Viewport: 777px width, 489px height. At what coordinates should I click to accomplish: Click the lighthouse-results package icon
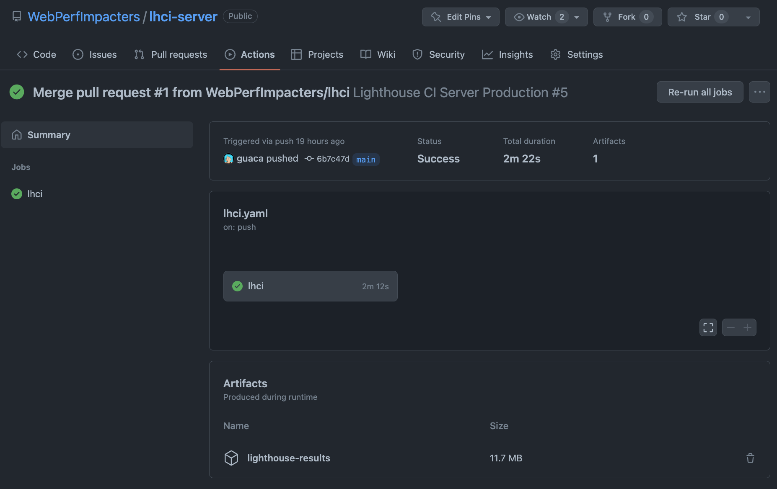pyautogui.click(x=231, y=458)
